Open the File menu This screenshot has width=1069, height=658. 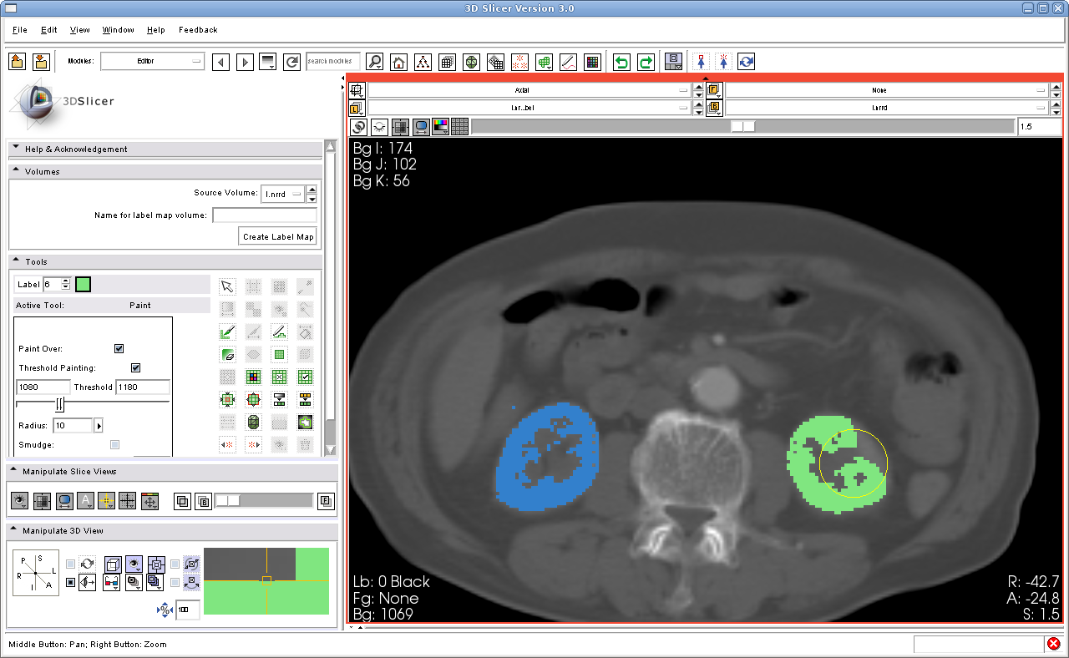click(20, 30)
